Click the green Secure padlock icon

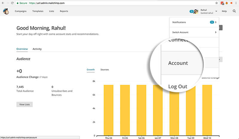tap(18, 3)
